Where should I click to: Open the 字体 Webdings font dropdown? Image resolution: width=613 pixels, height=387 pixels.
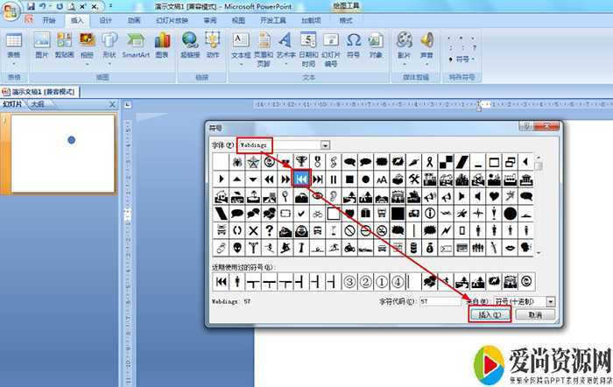[x=326, y=144]
